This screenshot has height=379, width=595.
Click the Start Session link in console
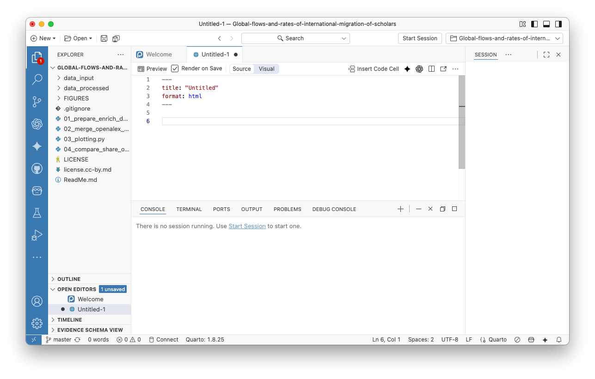pos(247,226)
